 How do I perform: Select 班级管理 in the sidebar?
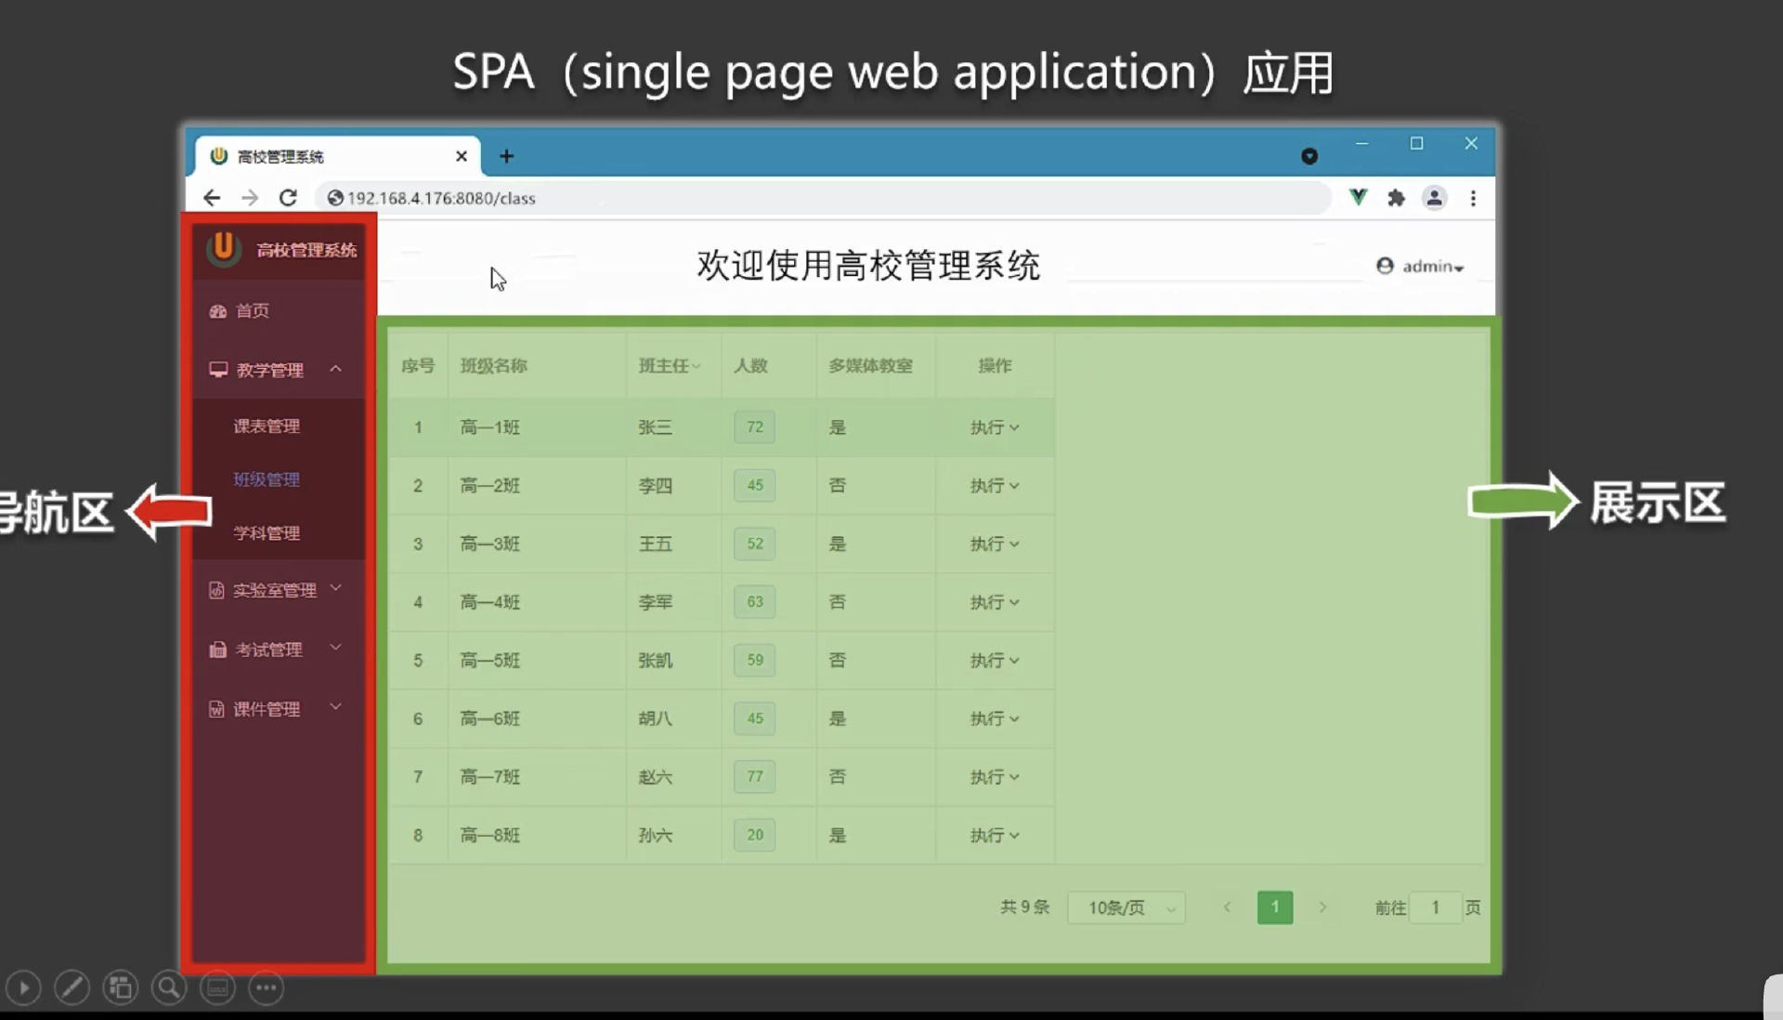[267, 479]
